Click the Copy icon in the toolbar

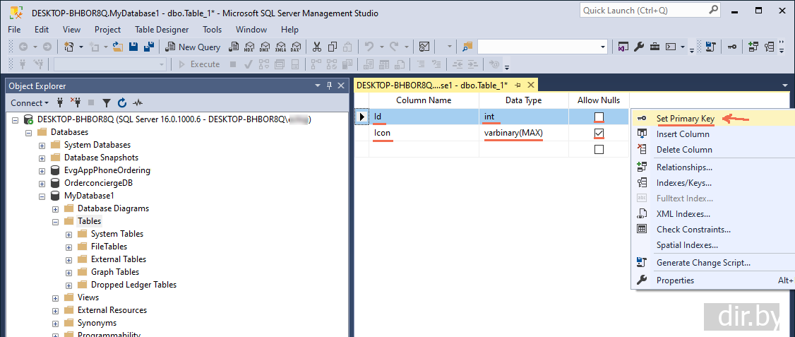332,47
